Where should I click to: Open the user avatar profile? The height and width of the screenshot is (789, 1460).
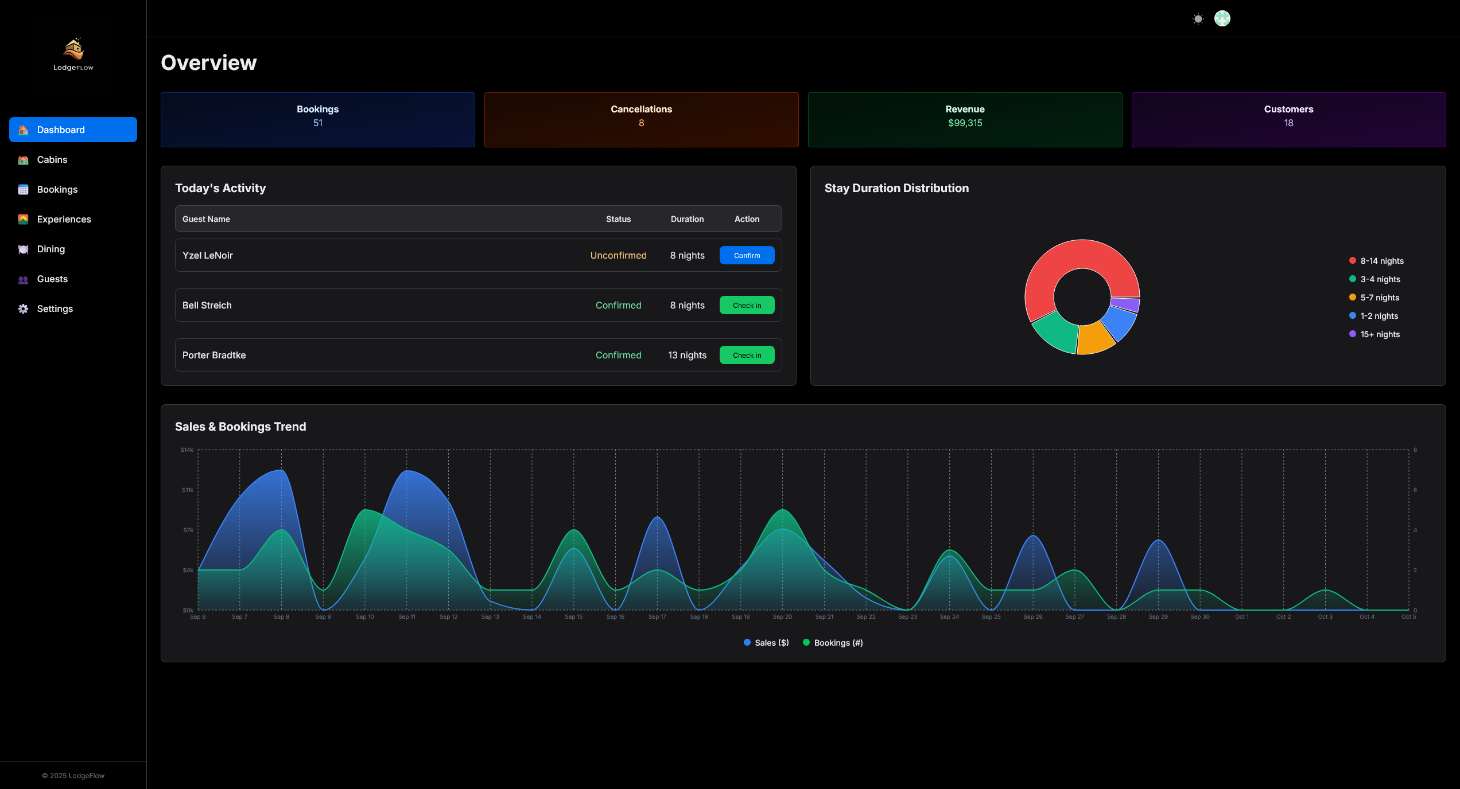point(1222,19)
